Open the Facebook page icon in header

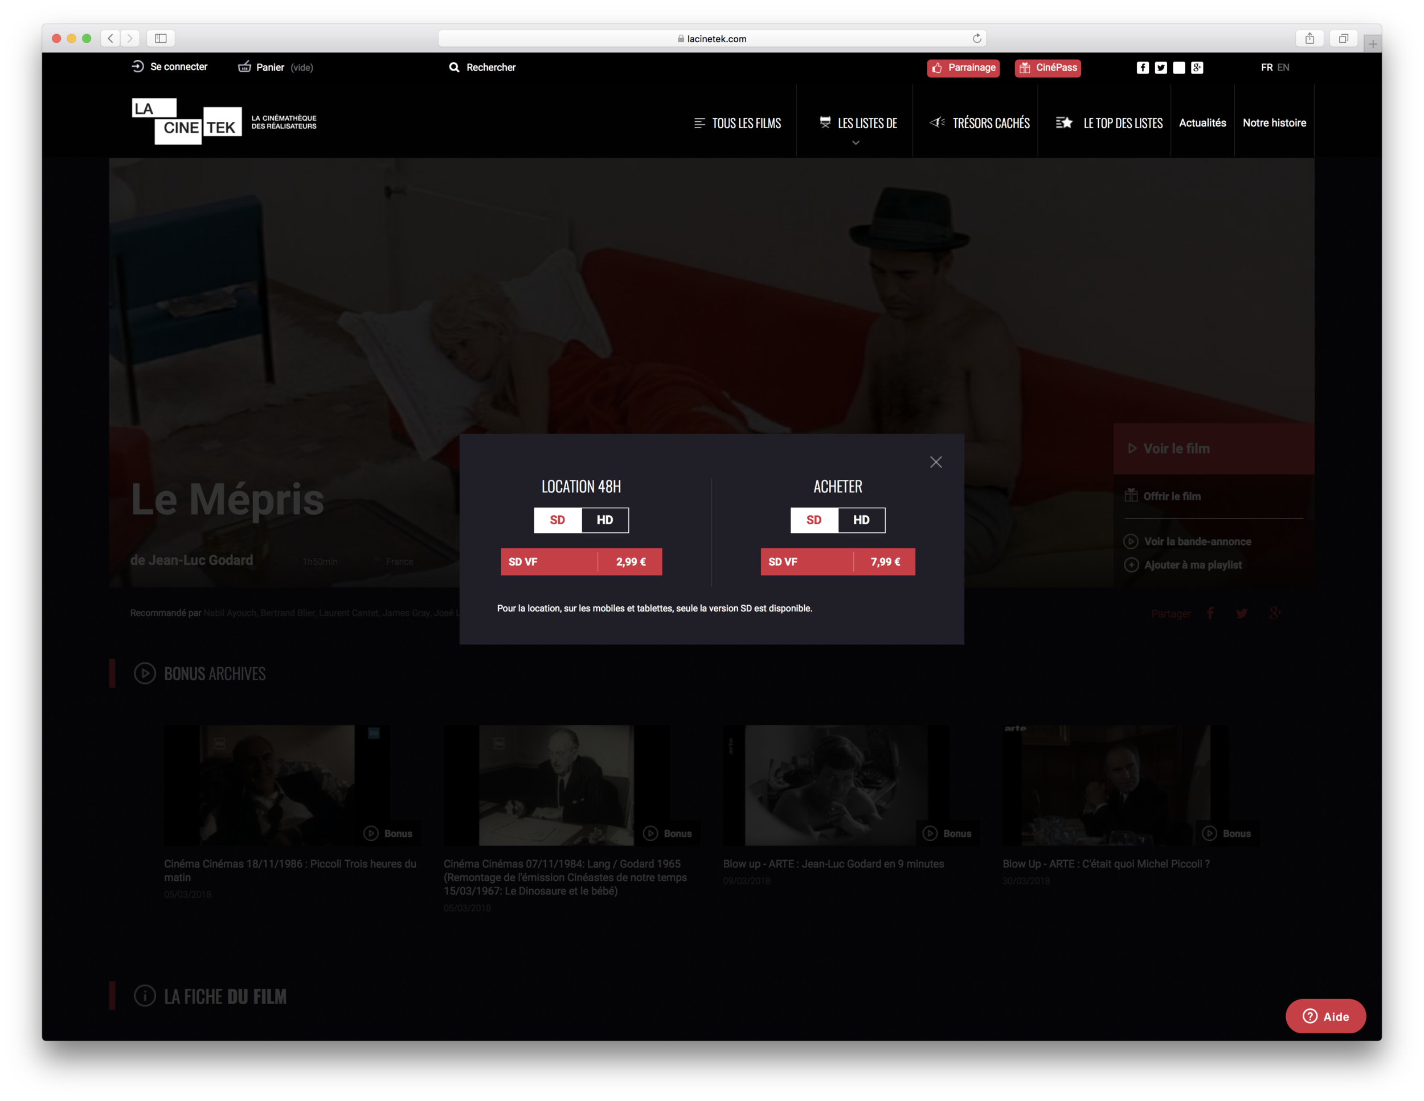(x=1142, y=68)
